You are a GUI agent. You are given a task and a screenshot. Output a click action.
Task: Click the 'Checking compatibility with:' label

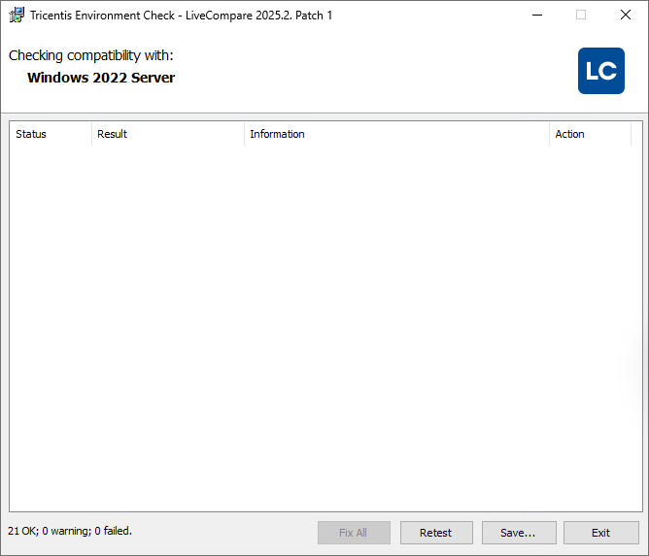pos(90,55)
